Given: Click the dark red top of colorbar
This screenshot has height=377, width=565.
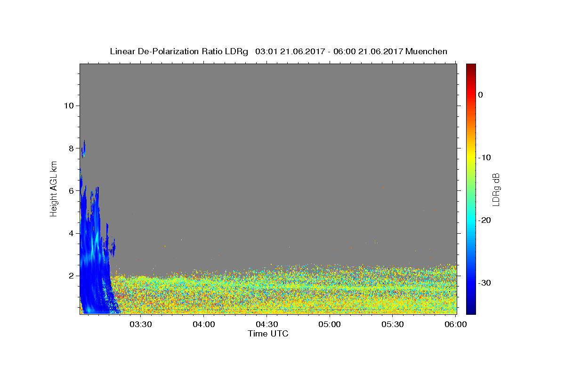Looking at the screenshot, I should pyautogui.click(x=471, y=67).
